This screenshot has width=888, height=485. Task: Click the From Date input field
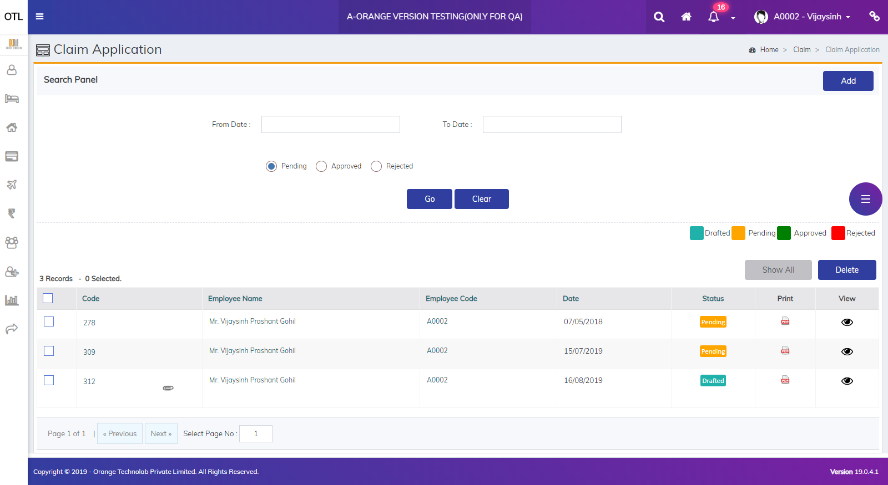click(331, 124)
